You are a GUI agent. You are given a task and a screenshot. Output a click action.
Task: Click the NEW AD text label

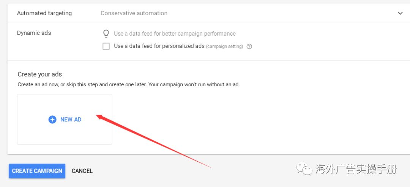[71, 120]
